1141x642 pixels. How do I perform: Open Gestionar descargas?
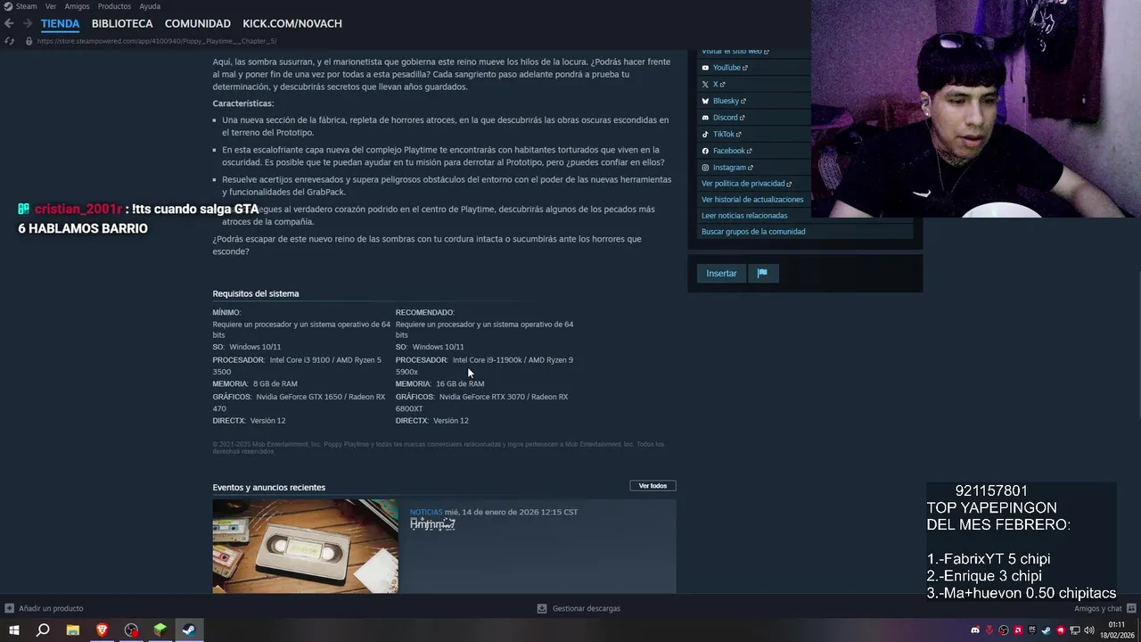[579, 608]
